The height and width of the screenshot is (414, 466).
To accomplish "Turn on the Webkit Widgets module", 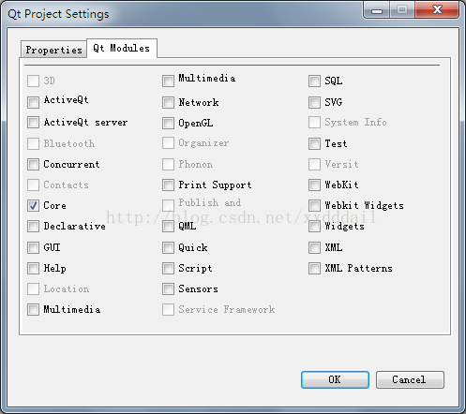I will click(314, 205).
